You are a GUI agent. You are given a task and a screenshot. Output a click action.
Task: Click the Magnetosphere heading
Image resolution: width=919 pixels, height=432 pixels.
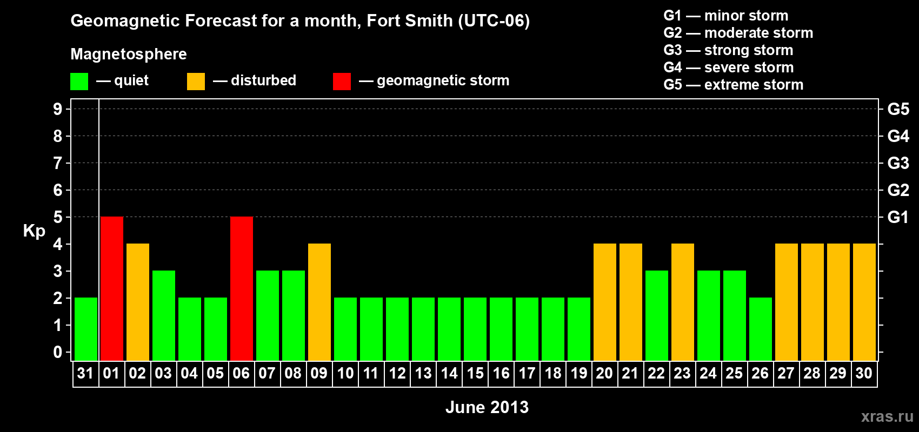(129, 55)
